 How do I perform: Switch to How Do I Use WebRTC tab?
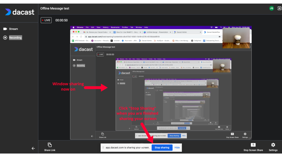pos(127,32)
